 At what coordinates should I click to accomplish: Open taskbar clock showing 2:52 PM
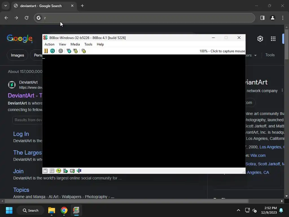[269, 210]
